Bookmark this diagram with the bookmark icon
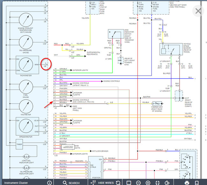207x185 pixels. (x=196, y=182)
